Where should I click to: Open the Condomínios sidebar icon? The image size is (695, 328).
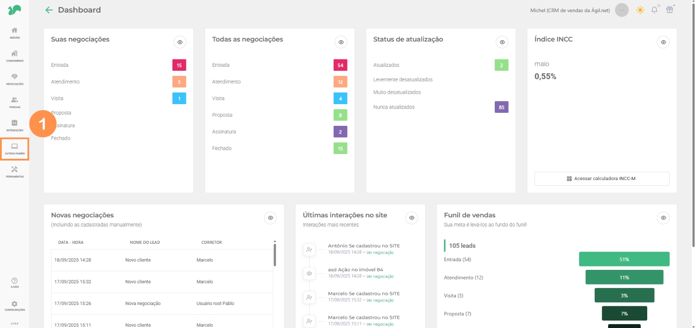click(x=14, y=56)
